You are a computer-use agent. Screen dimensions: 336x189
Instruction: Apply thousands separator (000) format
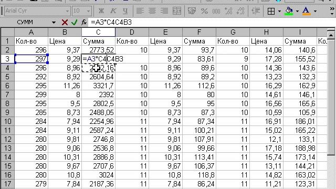tap(216, 10)
